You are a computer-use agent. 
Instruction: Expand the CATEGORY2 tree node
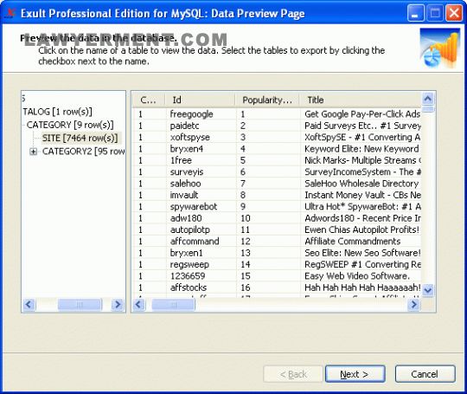coord(34,152)
